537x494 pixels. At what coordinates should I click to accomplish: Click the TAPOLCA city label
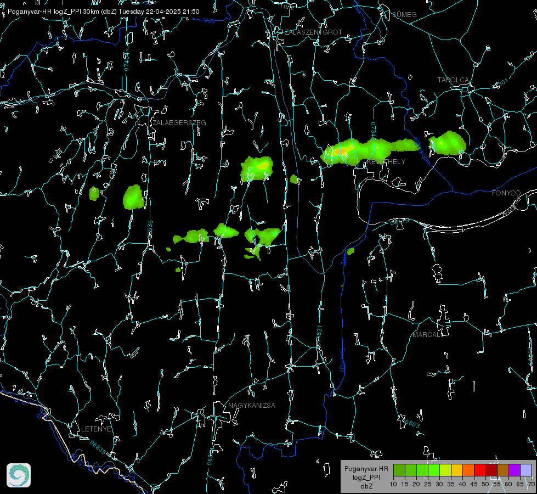[x=453, y=80]
